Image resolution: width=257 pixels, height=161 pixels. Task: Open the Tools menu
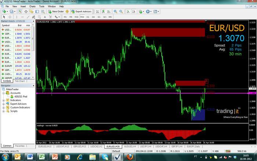(41, 6)
